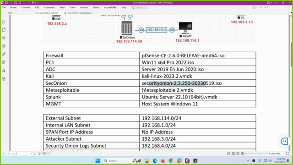293x165 pixels.
Task: Launch Microsoft Edge from taskbar
Action: (x=155, y=161)
